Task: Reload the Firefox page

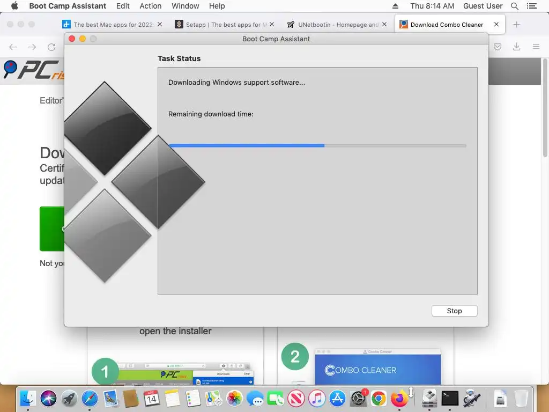Action: [x=51, y=47]
